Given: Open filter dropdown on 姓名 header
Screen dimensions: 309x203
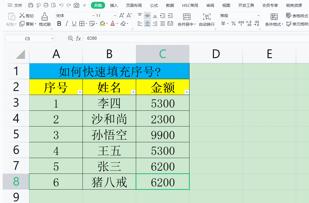Looking at the screenshot, I should click(x=133, y=92).
